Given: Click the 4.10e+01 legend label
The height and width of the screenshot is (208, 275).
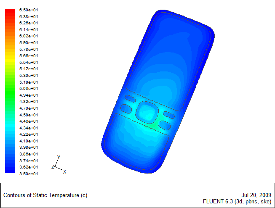Looking at the screenshot, I should click(x=29, y=141).
